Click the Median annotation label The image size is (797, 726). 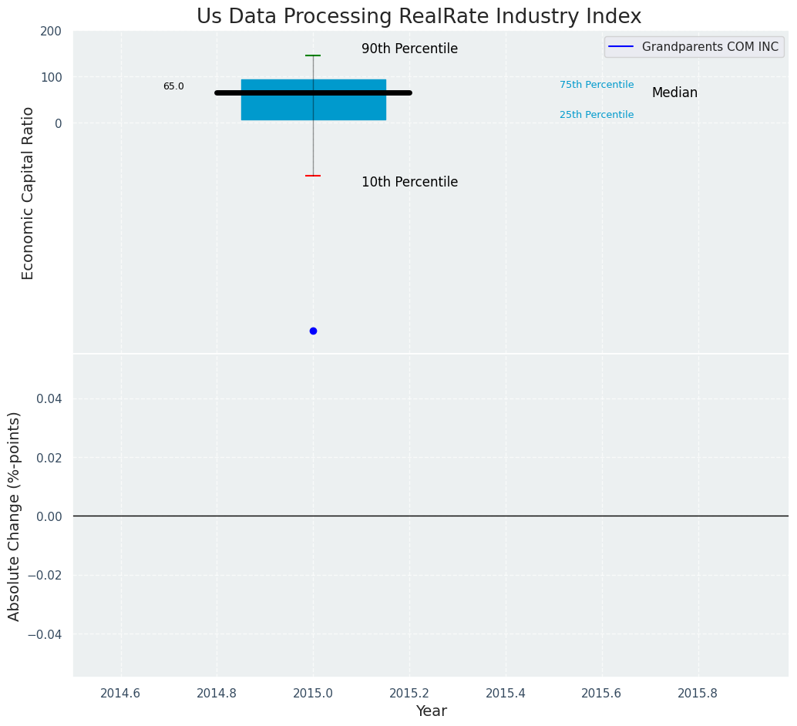[x=674, y=92]
